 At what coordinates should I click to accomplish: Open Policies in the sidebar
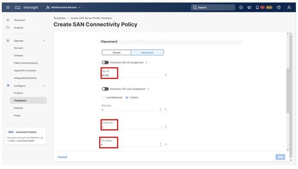coord(18,108)
